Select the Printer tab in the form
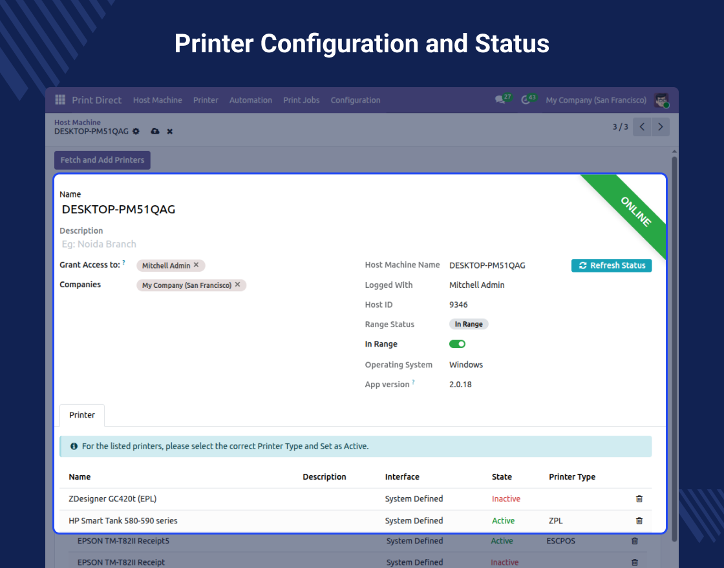724x568 pixels. [82, 415]
